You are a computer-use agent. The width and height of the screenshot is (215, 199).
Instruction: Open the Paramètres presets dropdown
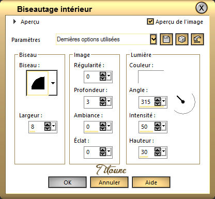tap(153, 39)
